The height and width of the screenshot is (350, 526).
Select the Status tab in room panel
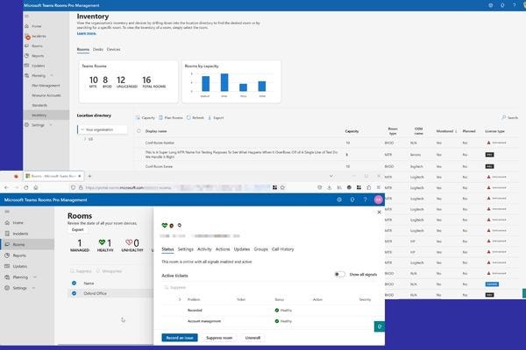(167, 249)
